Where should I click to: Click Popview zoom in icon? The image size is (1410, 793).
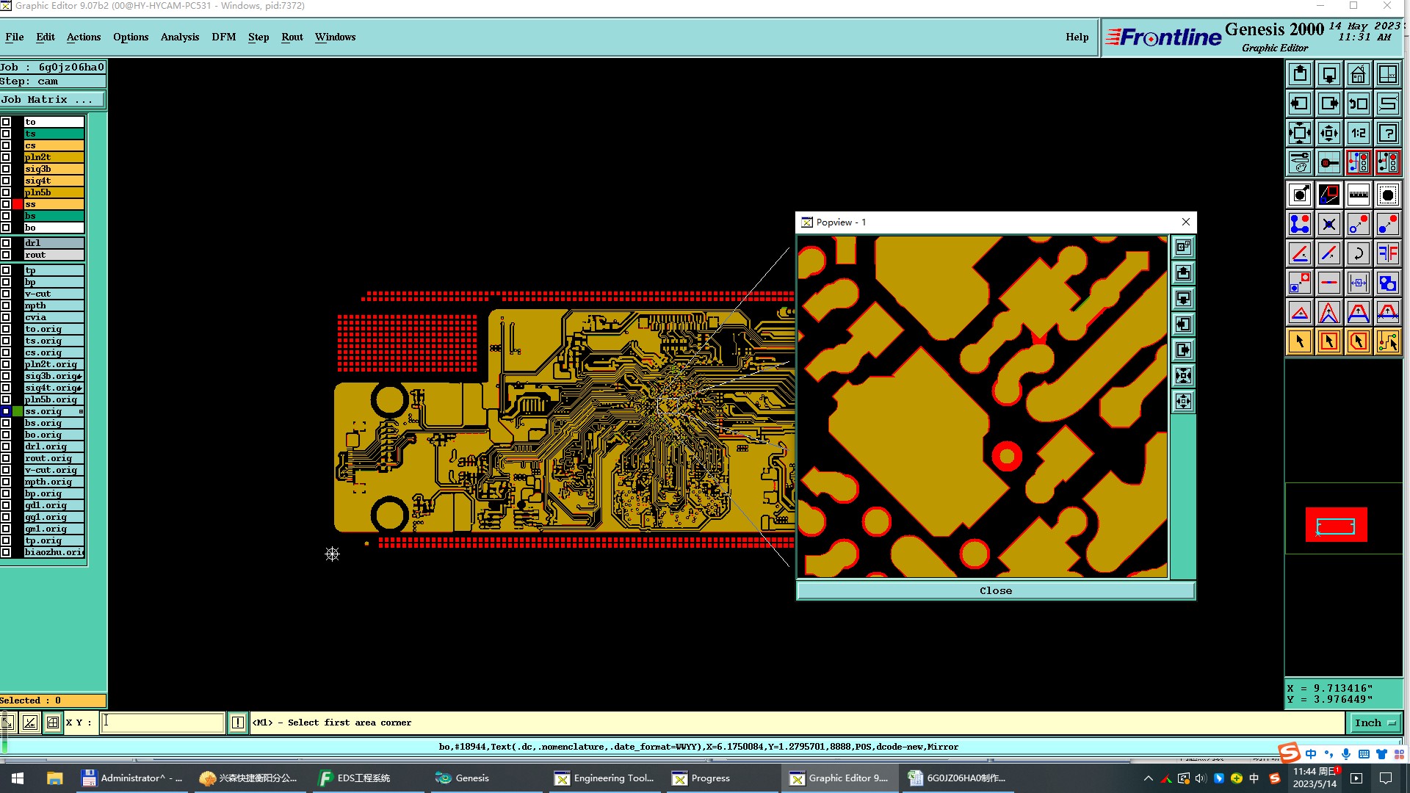click(1183, 376)
